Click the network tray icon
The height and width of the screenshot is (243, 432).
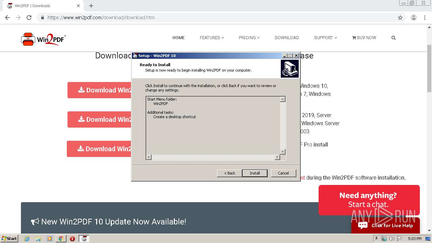384,239
